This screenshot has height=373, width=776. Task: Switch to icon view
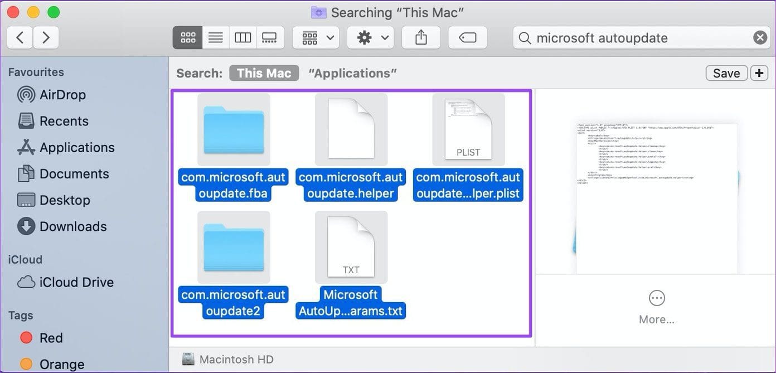click(x=188, y=37)
